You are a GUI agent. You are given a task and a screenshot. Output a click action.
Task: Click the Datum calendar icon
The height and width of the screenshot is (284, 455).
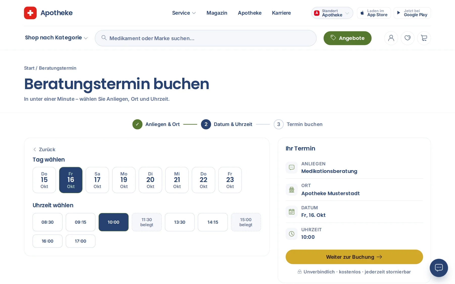point(292,212)
